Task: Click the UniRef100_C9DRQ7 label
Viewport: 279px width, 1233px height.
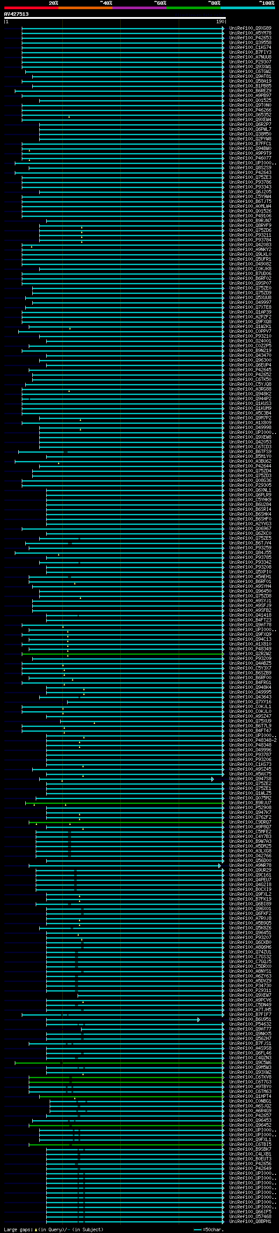Action: point(250,822)
